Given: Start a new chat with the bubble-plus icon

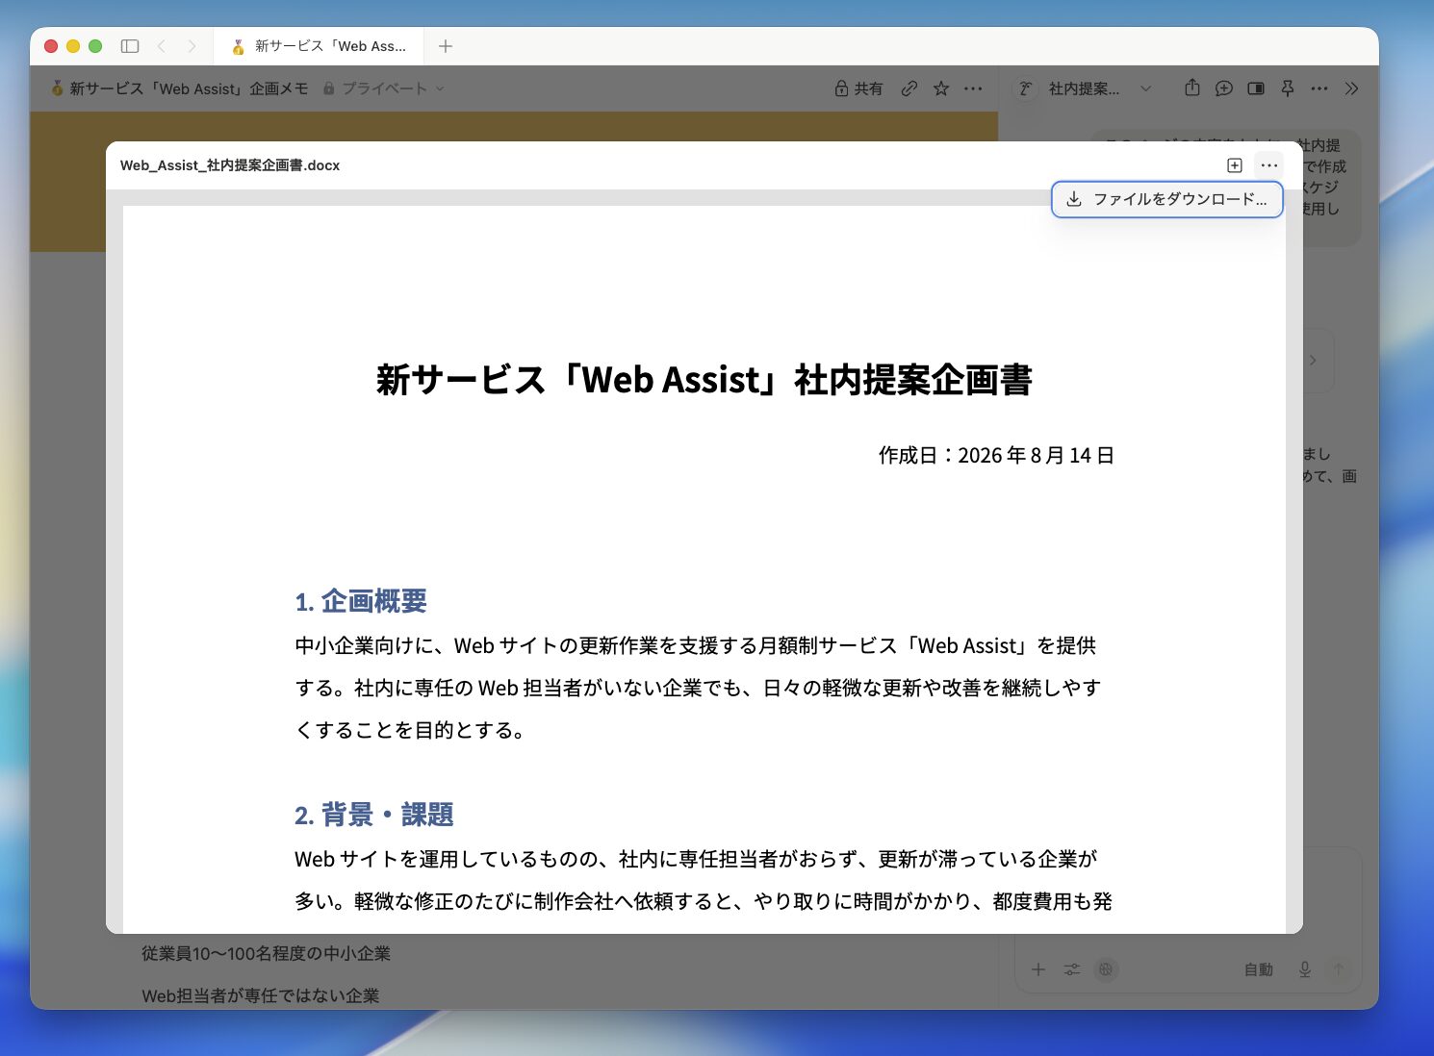Looking at the screenshot, I should click(1224, 88).
